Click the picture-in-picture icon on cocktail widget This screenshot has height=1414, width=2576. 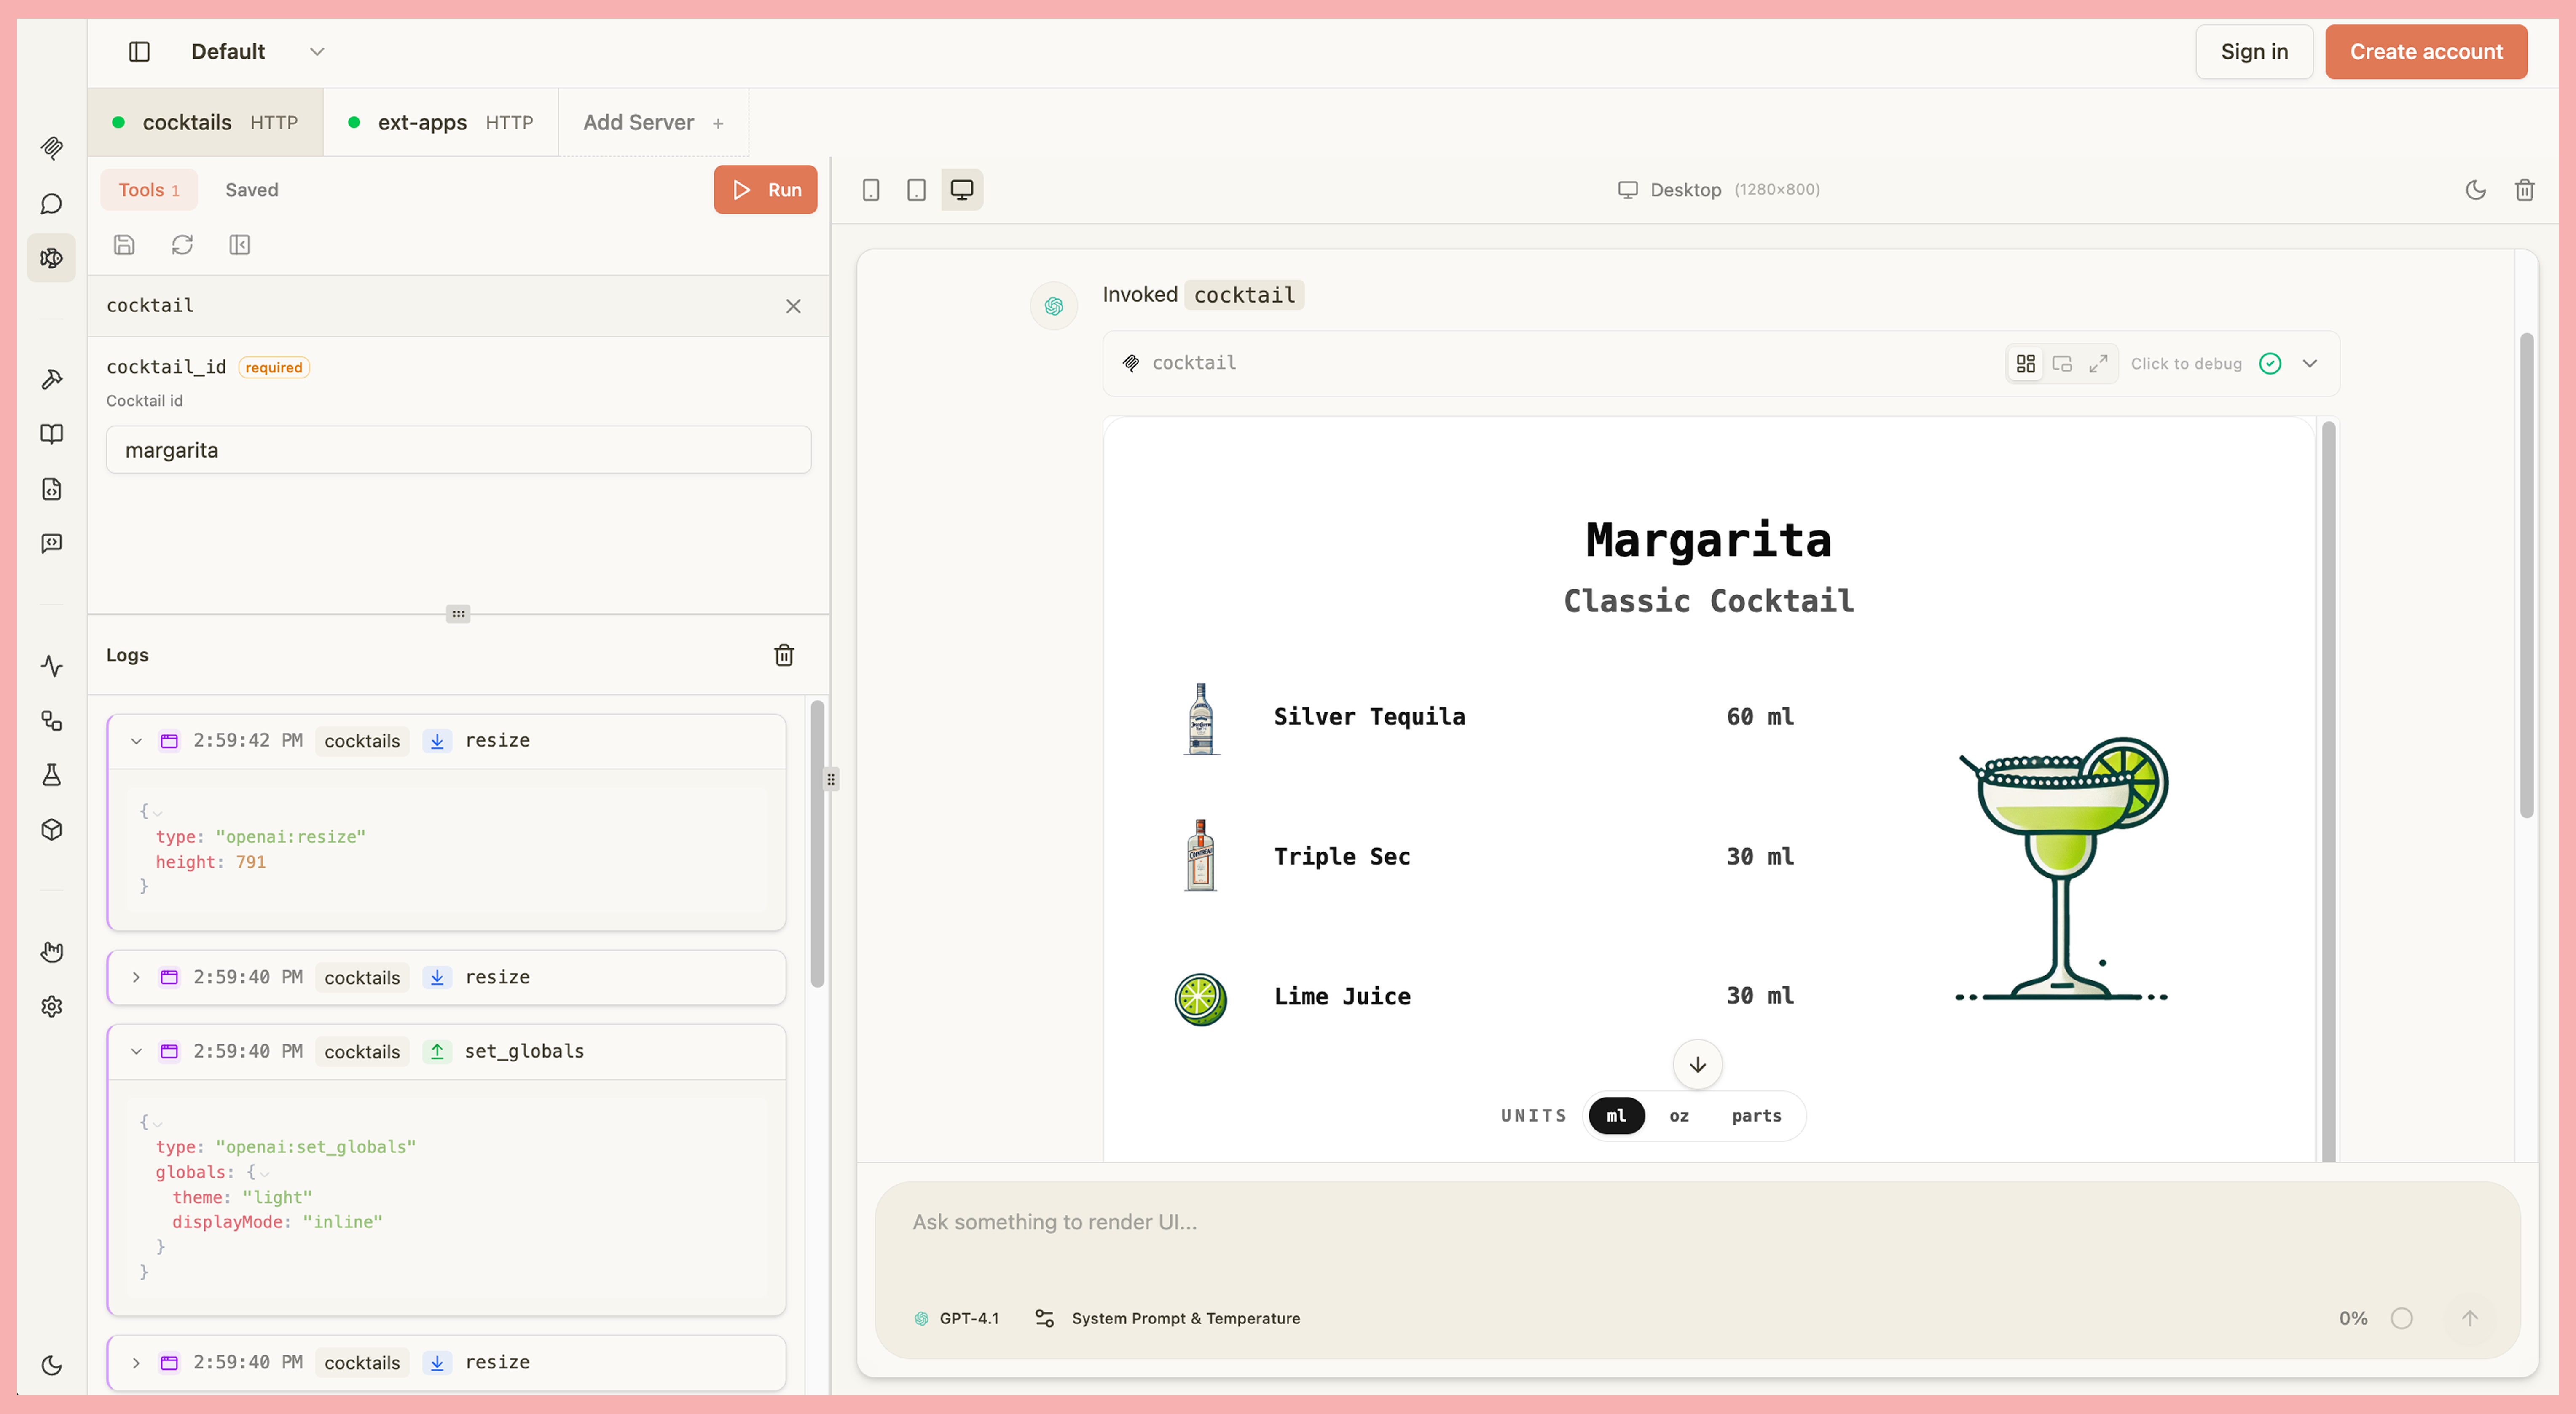coord(2062,364)
